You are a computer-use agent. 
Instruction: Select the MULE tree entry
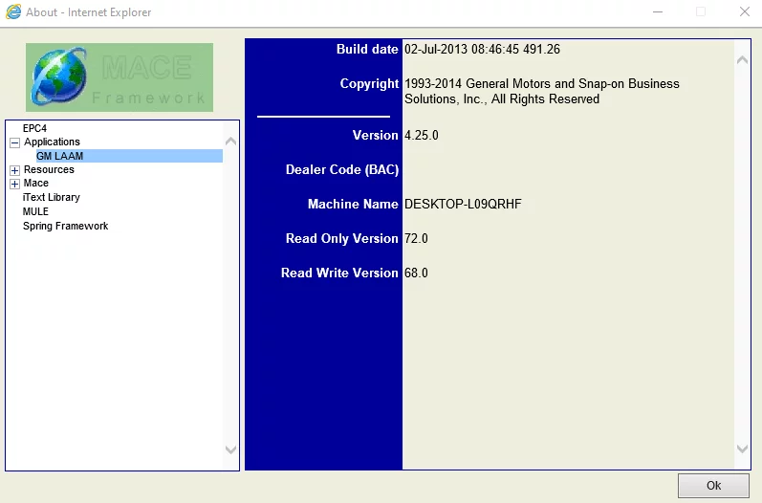[x=35, y=211]
